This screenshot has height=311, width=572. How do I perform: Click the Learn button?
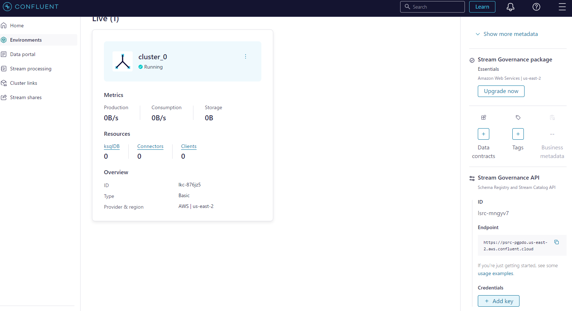[482, 7]
